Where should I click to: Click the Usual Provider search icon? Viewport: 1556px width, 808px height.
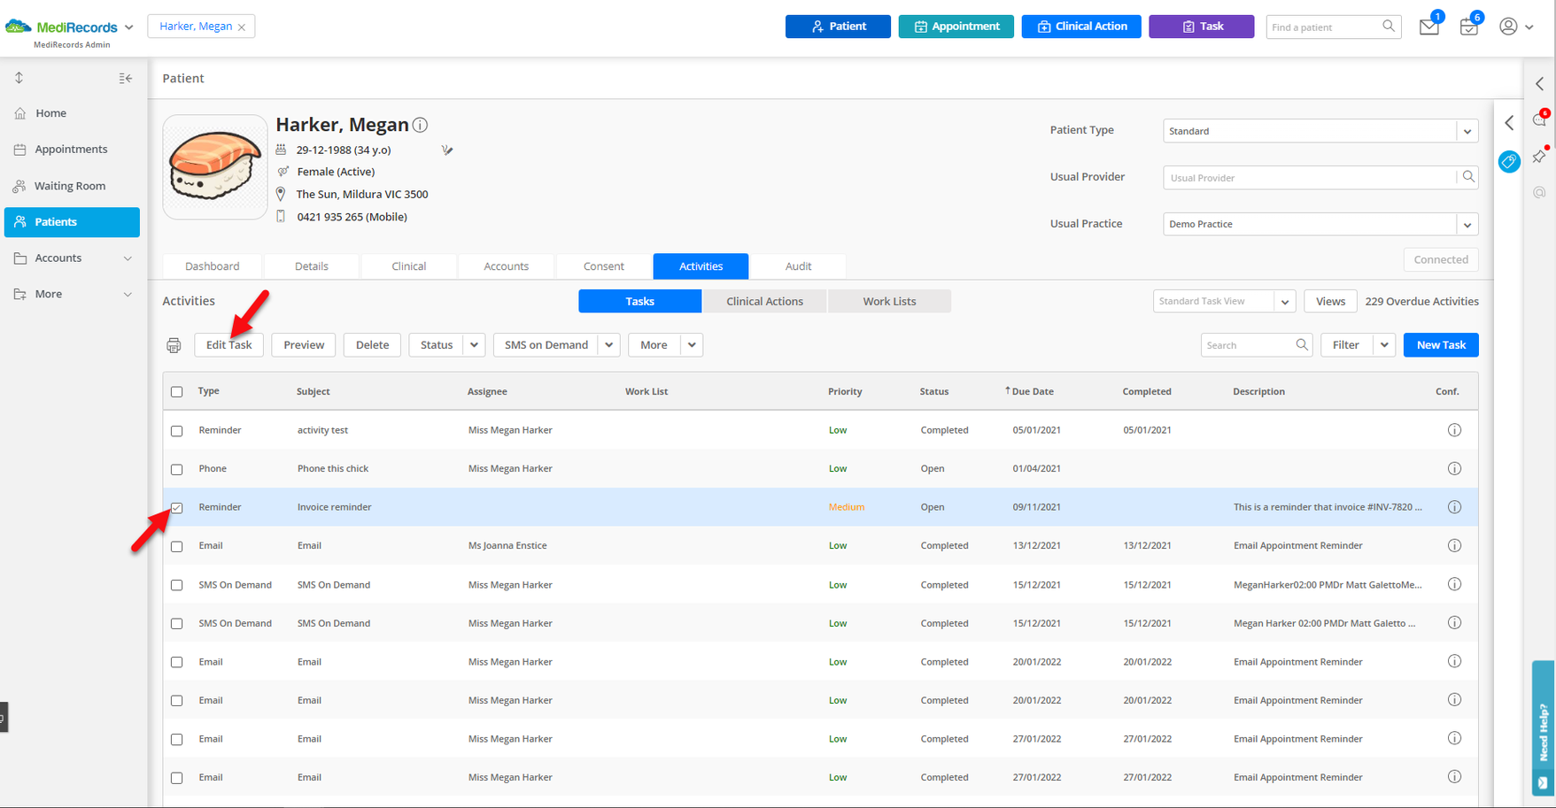pos(1468,177)
